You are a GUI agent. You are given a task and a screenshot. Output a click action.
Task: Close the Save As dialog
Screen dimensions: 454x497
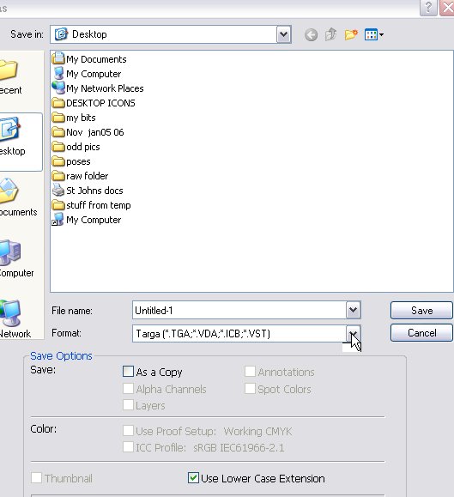447,8
